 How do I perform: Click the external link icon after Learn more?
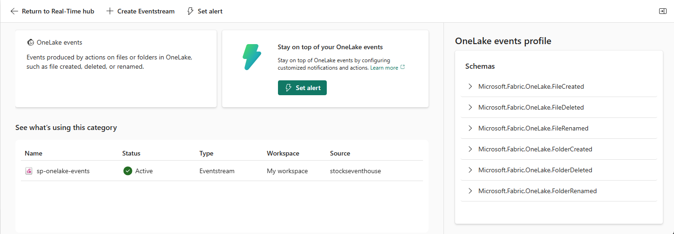pyautogui.click(x=403, y=67)
